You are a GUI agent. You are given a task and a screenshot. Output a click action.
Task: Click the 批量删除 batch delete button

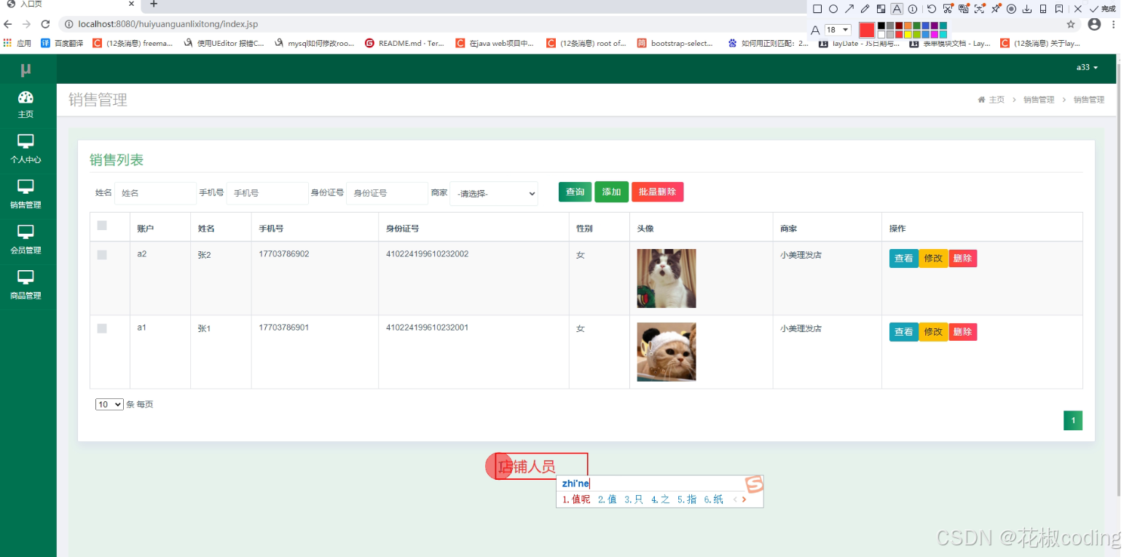tap(657, 191)
